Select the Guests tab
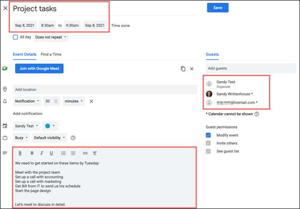300x209 pixels. 212,54
